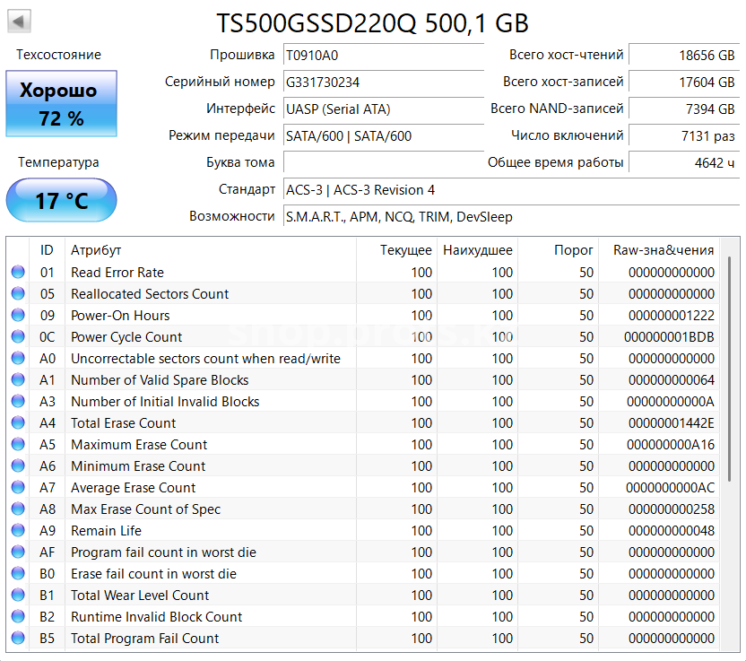Click the status orb next to Power-On Hours
Screen dimensions: 746x661
tap(17, 316)
